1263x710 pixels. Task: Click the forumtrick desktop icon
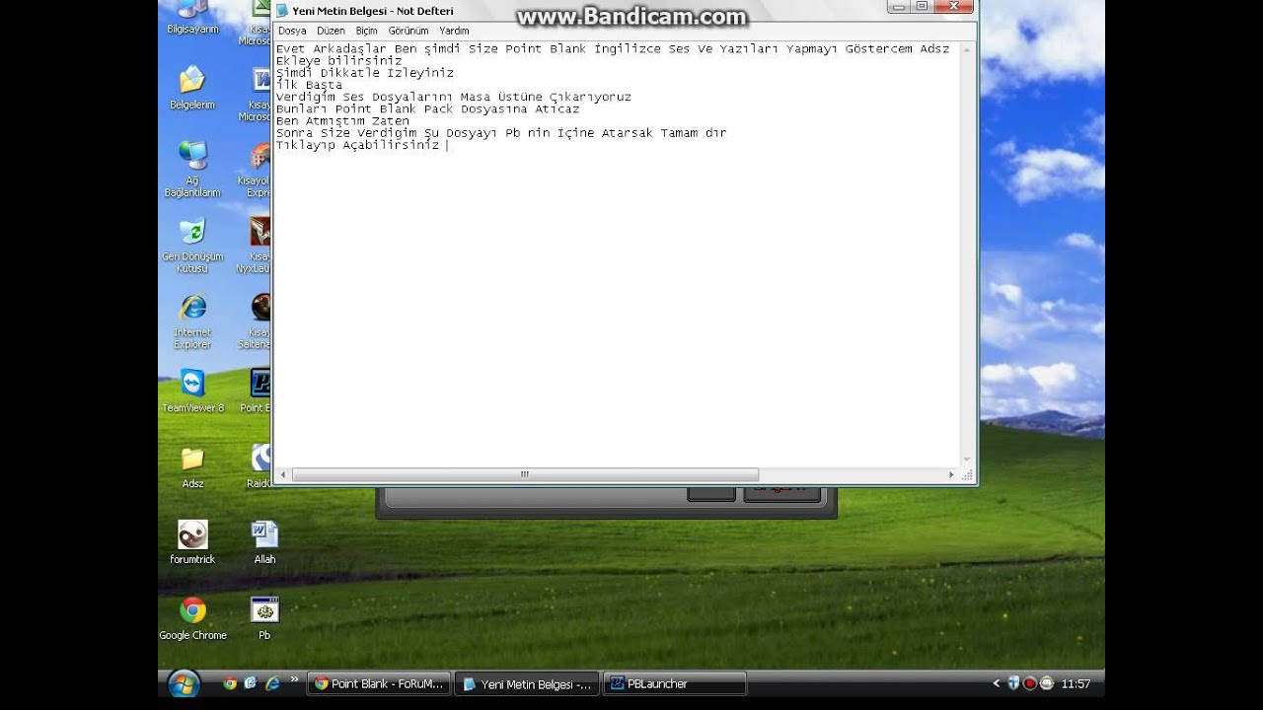point(192,542)
